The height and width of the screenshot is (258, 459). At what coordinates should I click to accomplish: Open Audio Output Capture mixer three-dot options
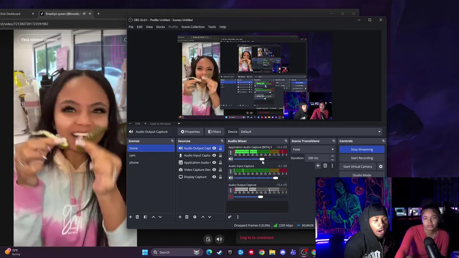(x=231, y=191)
